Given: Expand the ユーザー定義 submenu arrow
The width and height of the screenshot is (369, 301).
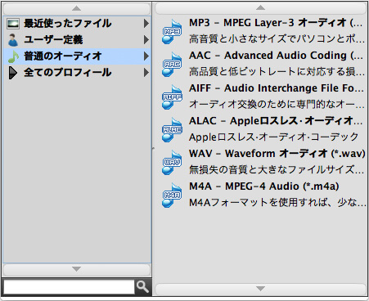Looking at the screenshot, I should coord(146,40).
